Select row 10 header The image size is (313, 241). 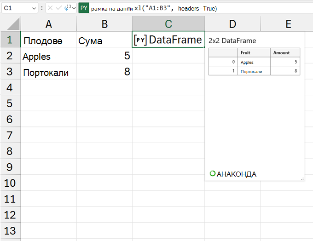pyautogui.click(x=10, y=183)
